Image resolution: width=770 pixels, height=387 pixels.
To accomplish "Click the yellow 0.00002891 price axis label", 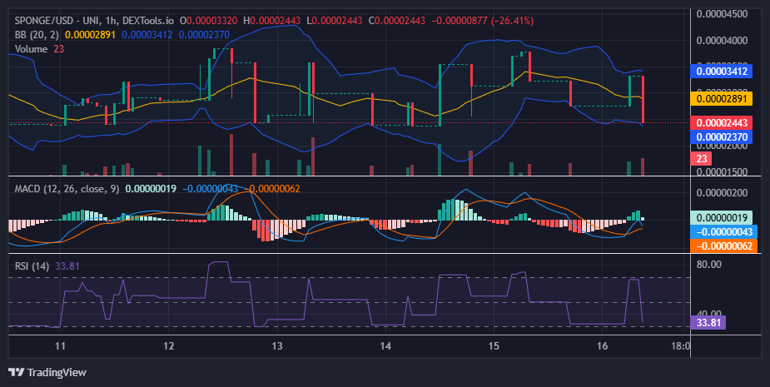I will pos(721,98).
